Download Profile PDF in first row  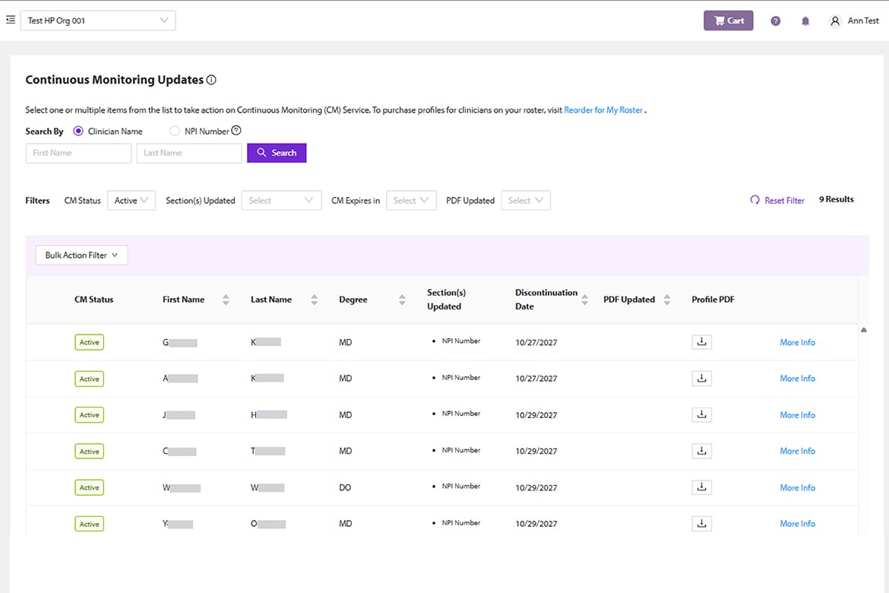tap(701, 342)
